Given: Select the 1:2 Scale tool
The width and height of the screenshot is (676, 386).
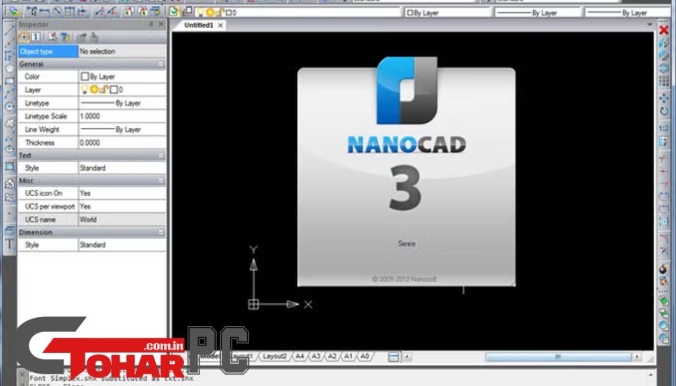Looking at the screenshot, I should tap(664, 128).
